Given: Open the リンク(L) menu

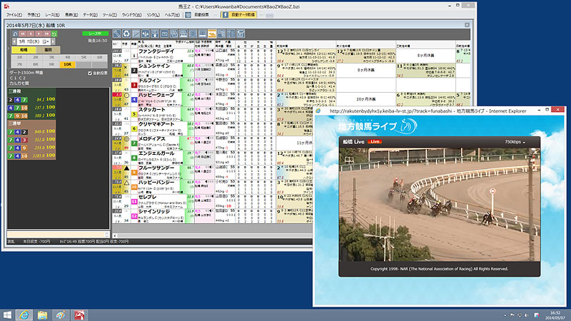Looking at the screenshot, I should [153, 15].
